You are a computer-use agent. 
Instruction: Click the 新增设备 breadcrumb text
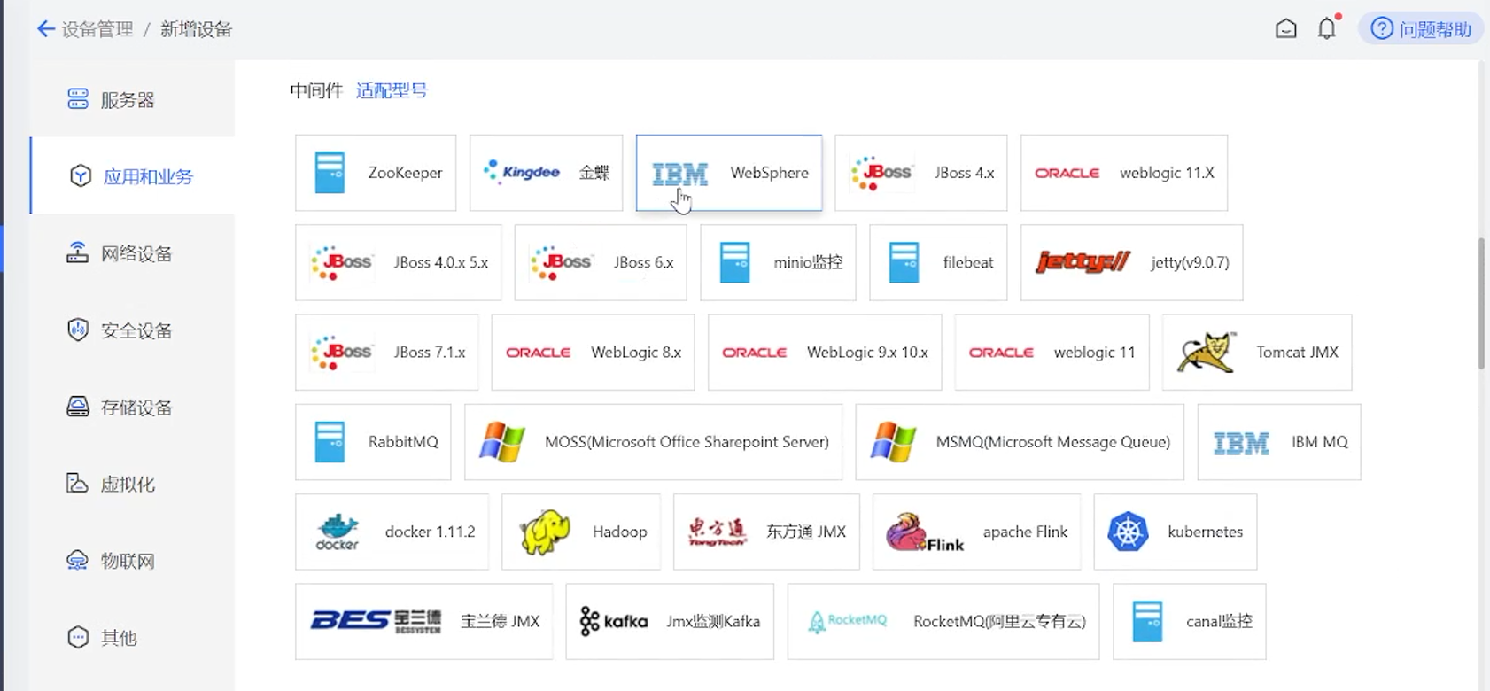point(196,29)
